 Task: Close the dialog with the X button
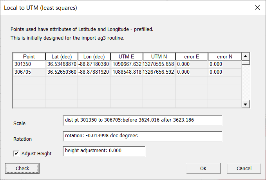[257, 7]
